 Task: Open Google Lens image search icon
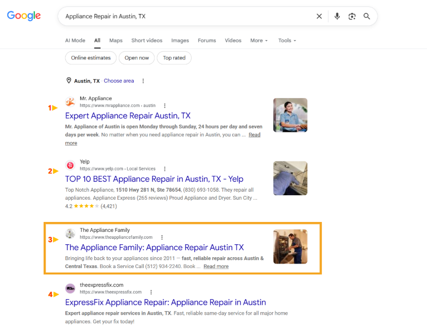coord(352,16)
